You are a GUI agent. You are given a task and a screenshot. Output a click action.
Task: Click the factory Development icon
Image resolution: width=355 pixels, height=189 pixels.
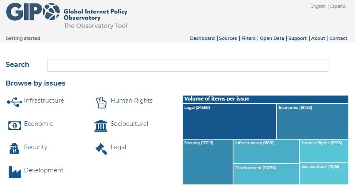click(x=15, y=172)
